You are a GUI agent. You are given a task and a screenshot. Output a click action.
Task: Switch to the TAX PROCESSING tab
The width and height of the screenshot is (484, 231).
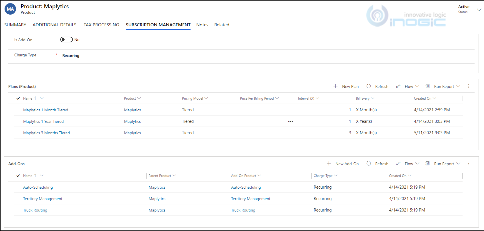point(101,25)
